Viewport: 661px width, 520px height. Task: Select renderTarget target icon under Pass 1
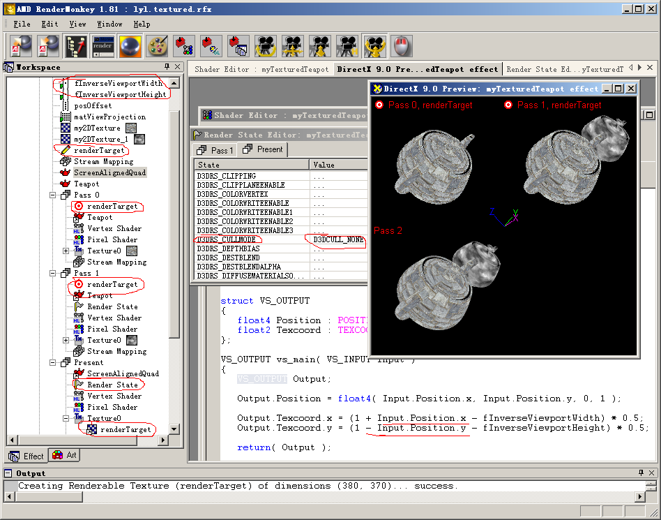[x=78, y=285]
